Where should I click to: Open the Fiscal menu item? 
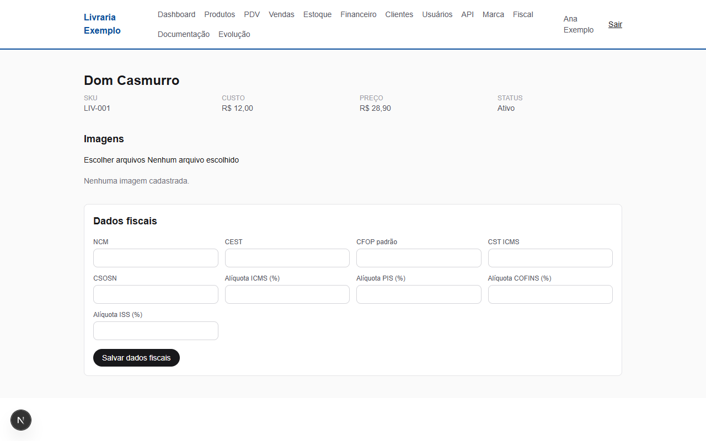click(x=523, y=14)
